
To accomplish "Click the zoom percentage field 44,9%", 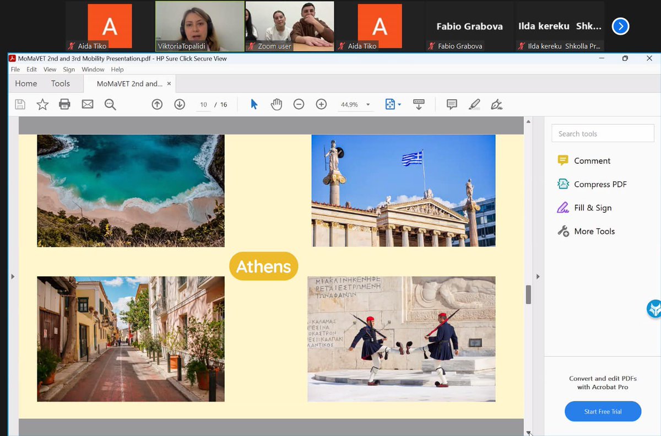I will (x=349, y=105).
